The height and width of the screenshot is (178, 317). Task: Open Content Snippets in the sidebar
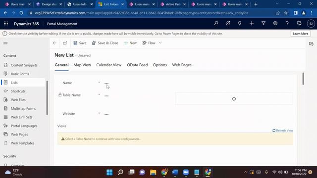(x=24, y=65)
